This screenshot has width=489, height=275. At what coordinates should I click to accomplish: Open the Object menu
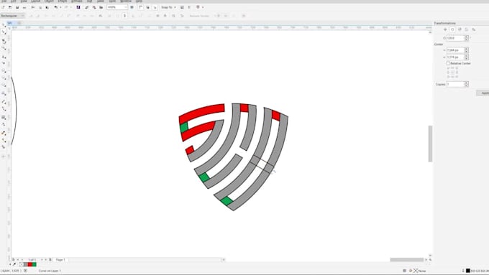click(49, 1)
